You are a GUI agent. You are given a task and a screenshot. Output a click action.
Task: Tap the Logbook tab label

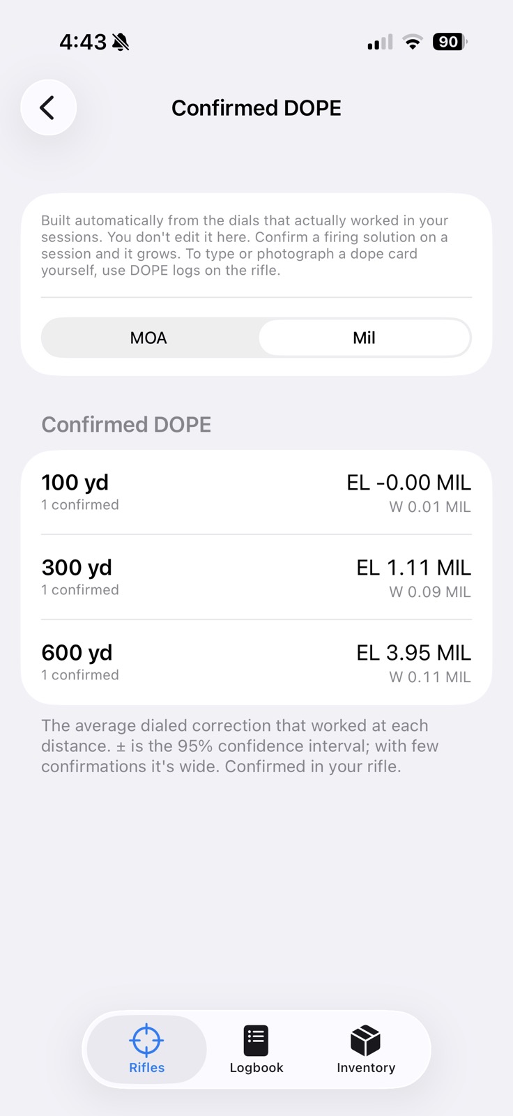256,1068
